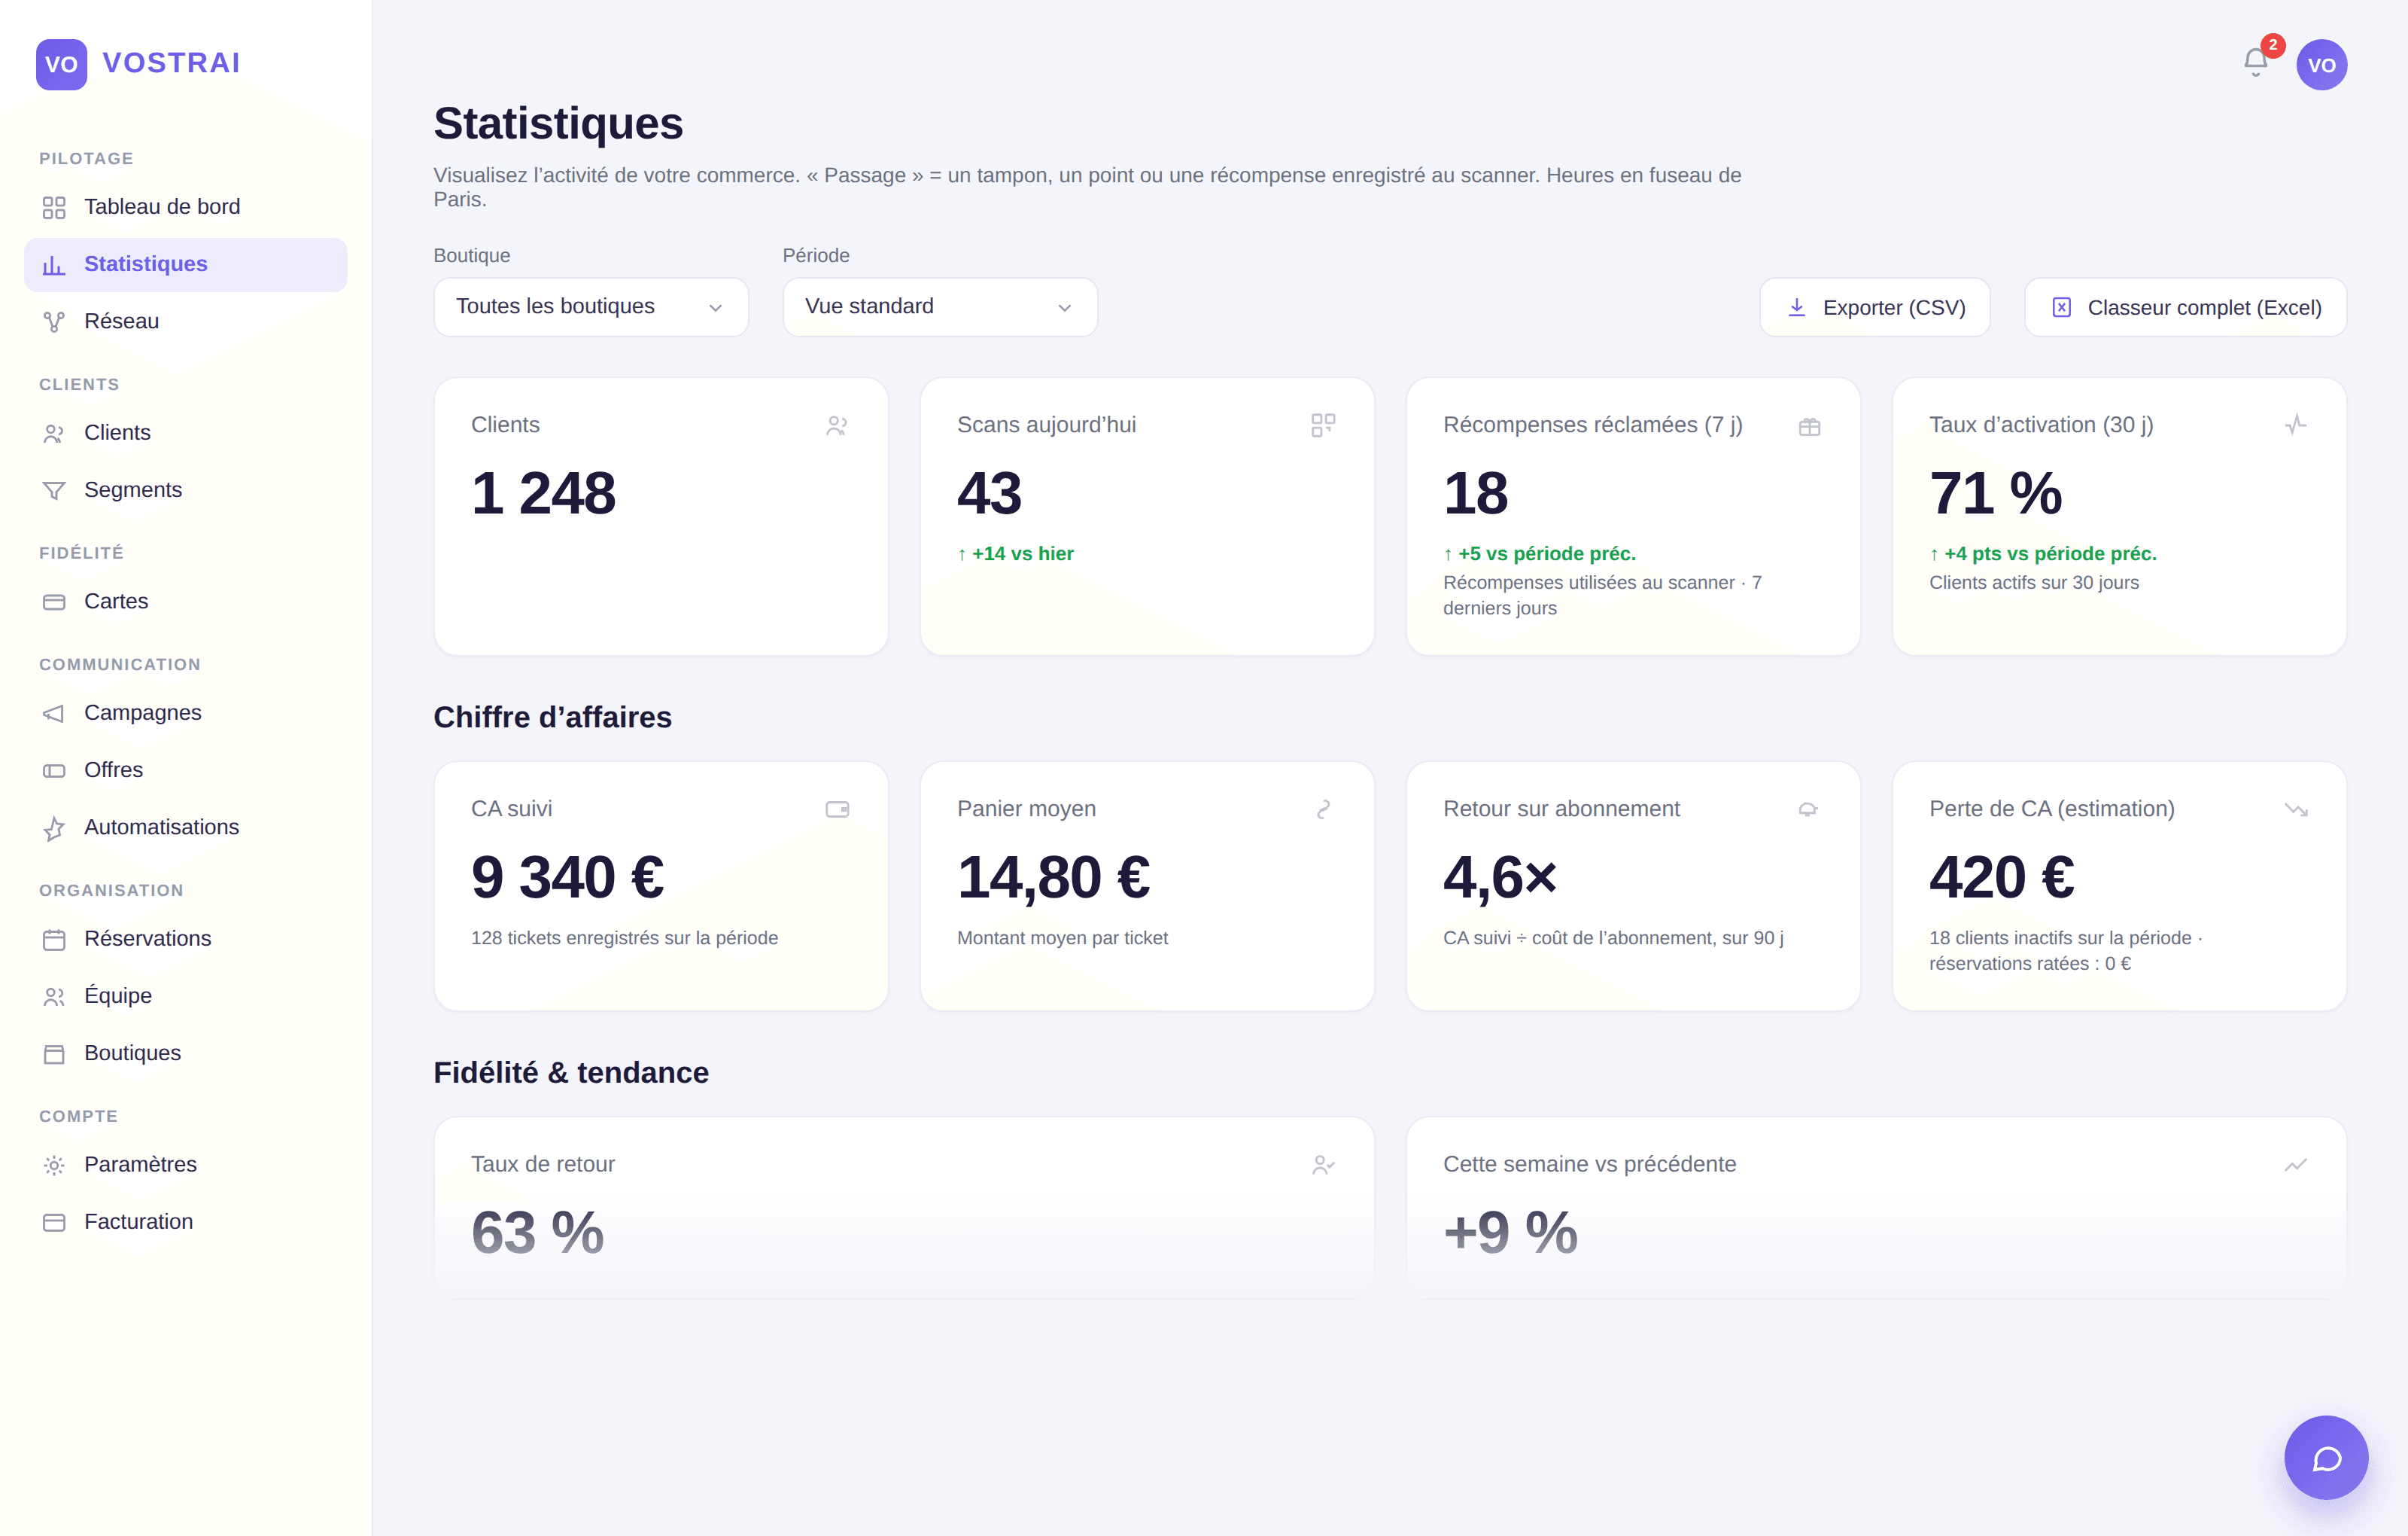Open the Réseau page
This screenshot has height=1536, width=2408.
pyautogui.click(x=186, y=322)
